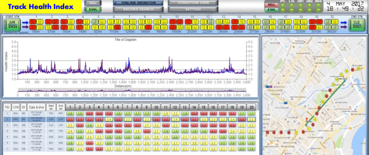Screen dimensions: 369x155
Task: Click the 2405m distance label under segment 13
Action: 223,32
